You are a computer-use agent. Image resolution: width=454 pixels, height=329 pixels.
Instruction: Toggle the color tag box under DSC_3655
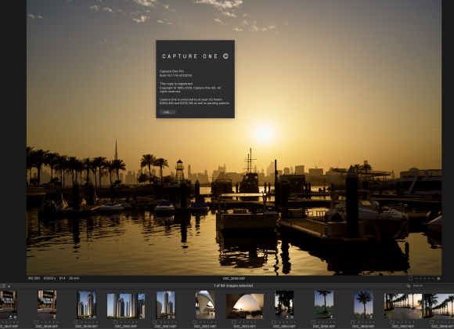point(313,322)
